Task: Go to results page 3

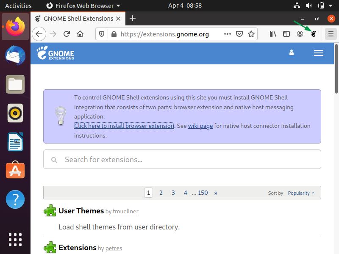Action: point(173,193)
